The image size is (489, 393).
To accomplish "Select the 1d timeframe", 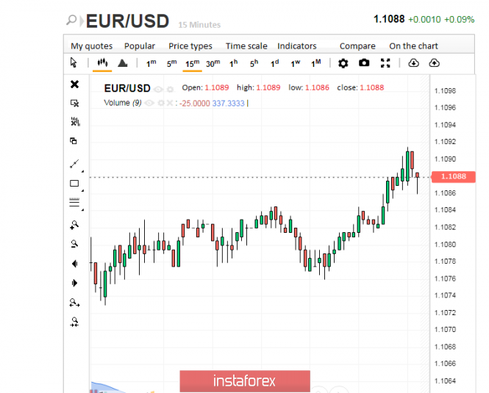I will (x=274, y=63).
